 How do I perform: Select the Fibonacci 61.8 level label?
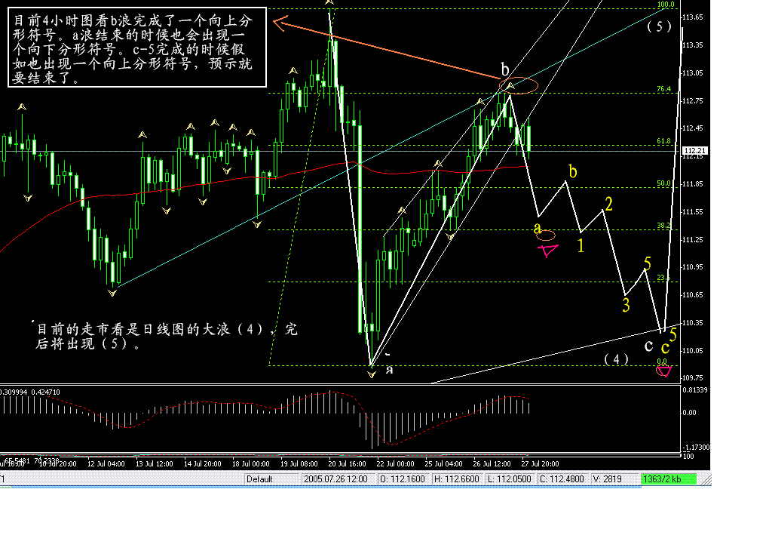click(x=663, y=141)
